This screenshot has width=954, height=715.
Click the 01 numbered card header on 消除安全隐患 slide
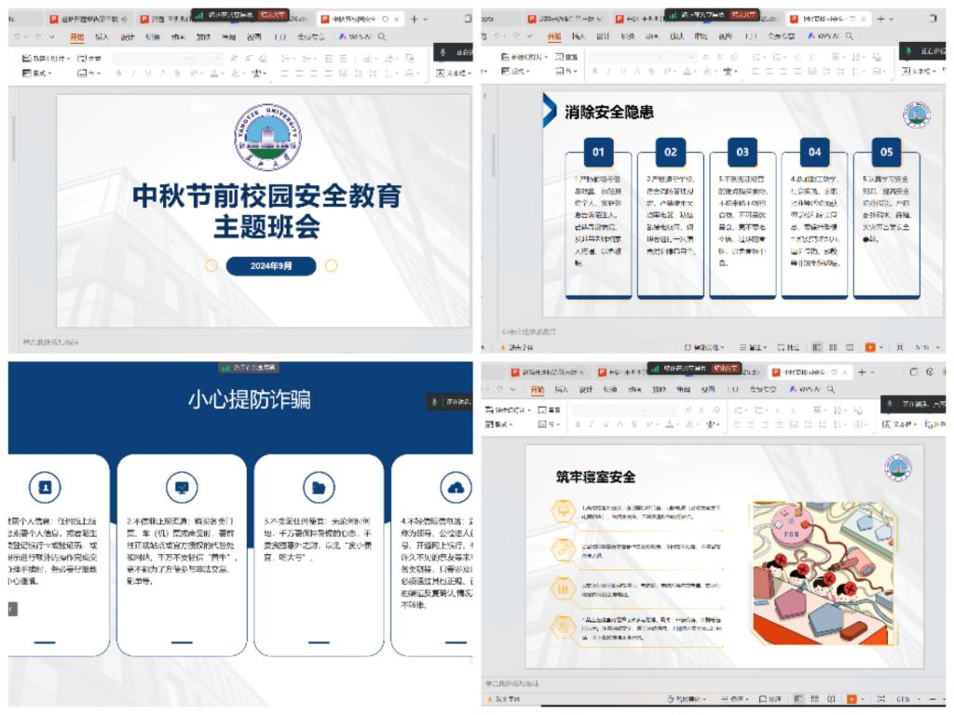pyautogui.click(x=598, y=152)
